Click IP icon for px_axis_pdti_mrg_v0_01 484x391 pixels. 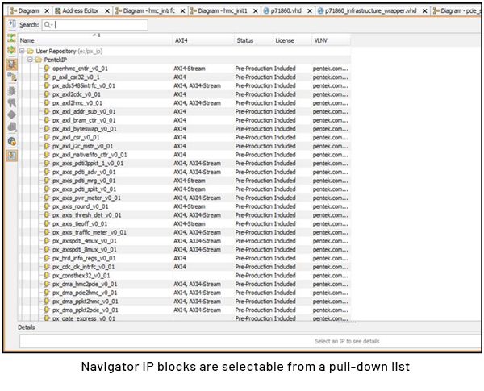coord(46,181)
